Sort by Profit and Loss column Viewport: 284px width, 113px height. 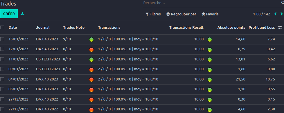[x=262, y=28]
